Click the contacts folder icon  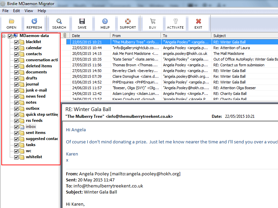point(22,54)
